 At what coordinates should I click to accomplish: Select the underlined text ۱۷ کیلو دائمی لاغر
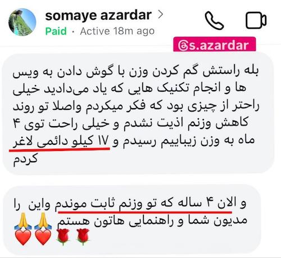(61, 141)
